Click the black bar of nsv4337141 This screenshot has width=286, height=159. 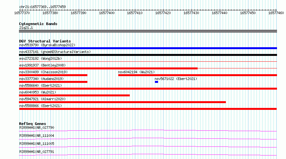pos(148,55)
